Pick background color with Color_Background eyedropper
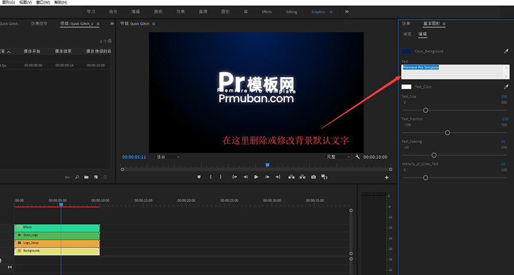Screen dimensions: 514x275 (x=506, y=51)
